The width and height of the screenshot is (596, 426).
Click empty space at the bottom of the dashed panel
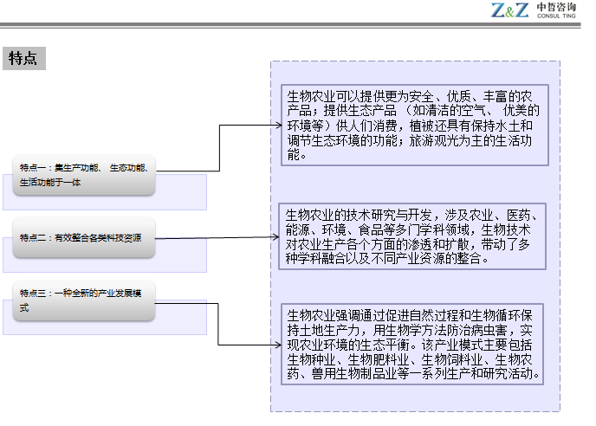[x=414, y=397]
